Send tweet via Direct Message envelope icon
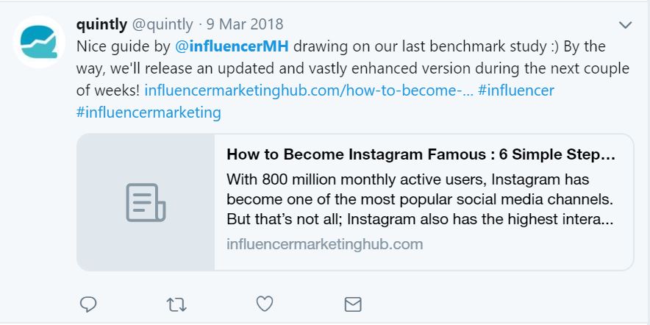Viewport: 650px width, 325px height. tap(353, 304)
